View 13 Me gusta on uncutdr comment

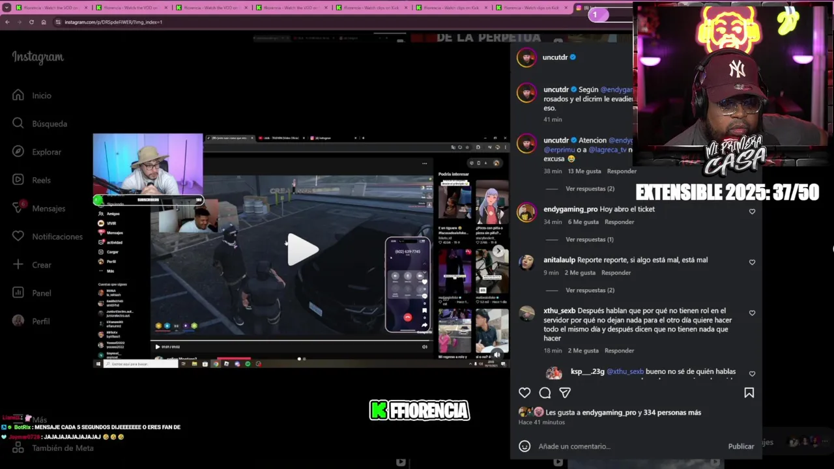pyautogui.click(x=584, y=171)
